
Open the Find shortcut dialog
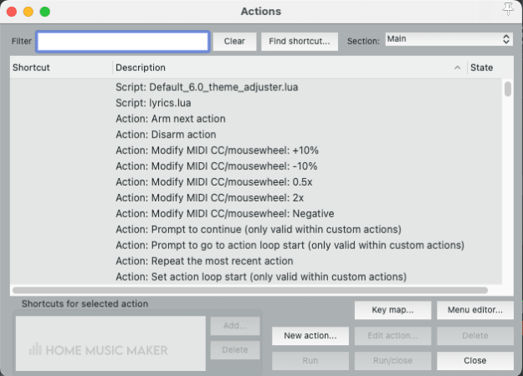coord(300,41)
